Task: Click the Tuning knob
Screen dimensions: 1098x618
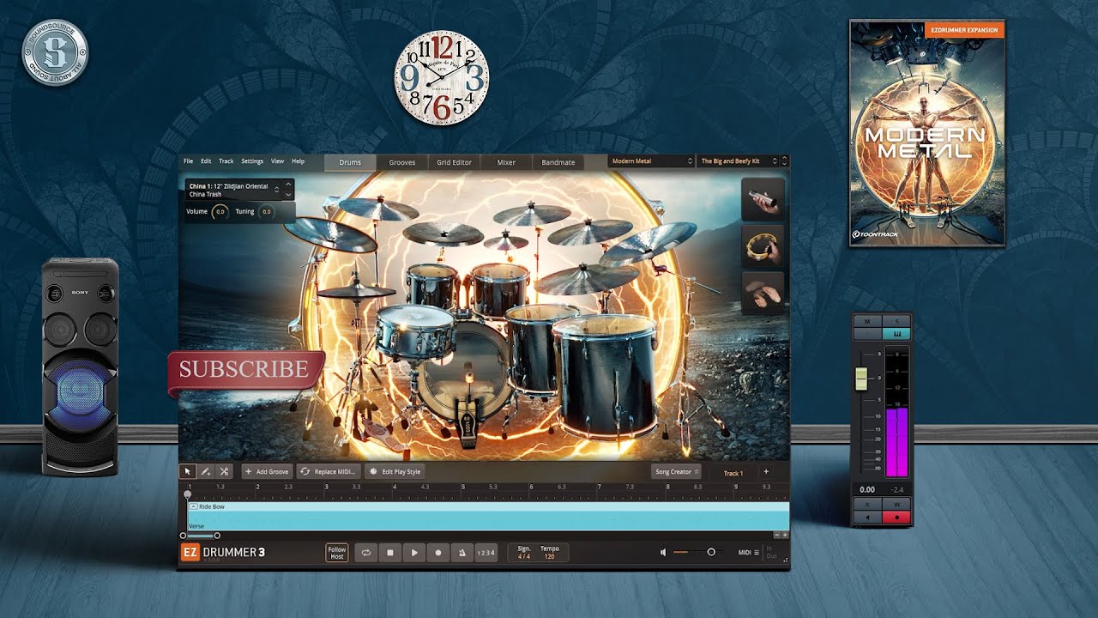Action: tap(267, 211)
